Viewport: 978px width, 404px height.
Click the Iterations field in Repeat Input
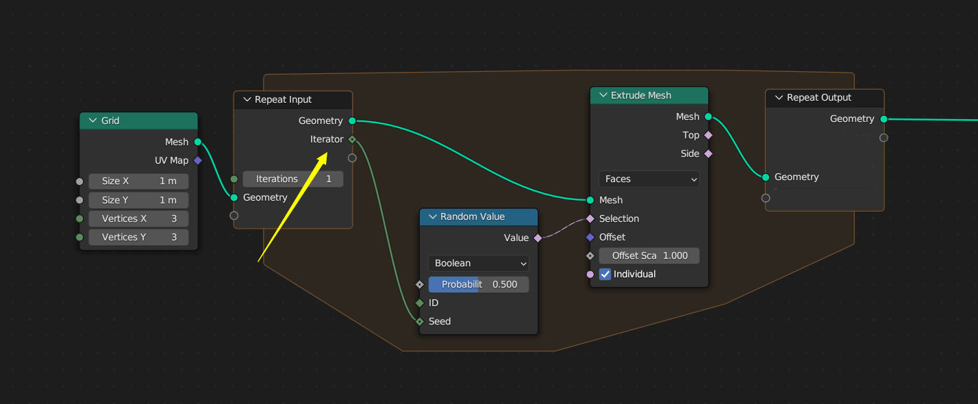pos(293,179)
